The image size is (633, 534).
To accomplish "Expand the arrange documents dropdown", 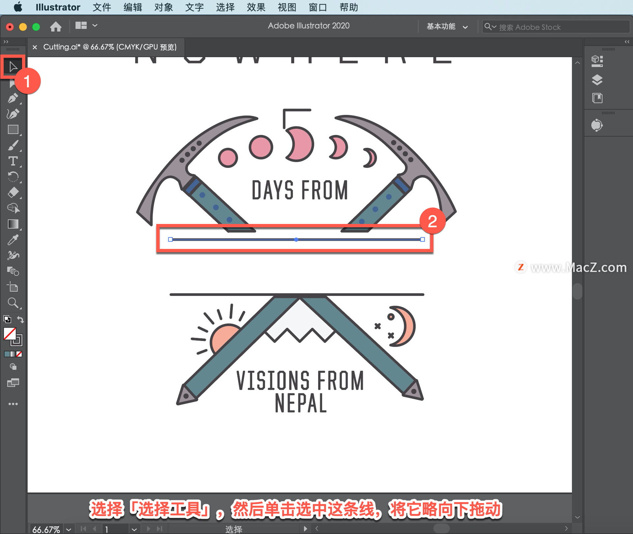I will tap(95, 25).
